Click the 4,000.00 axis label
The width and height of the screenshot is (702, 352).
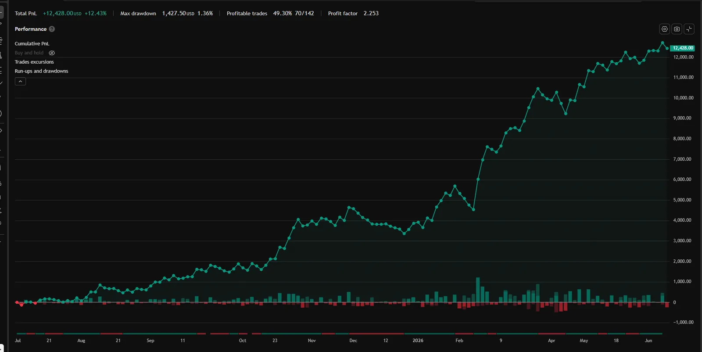point(682,220)
